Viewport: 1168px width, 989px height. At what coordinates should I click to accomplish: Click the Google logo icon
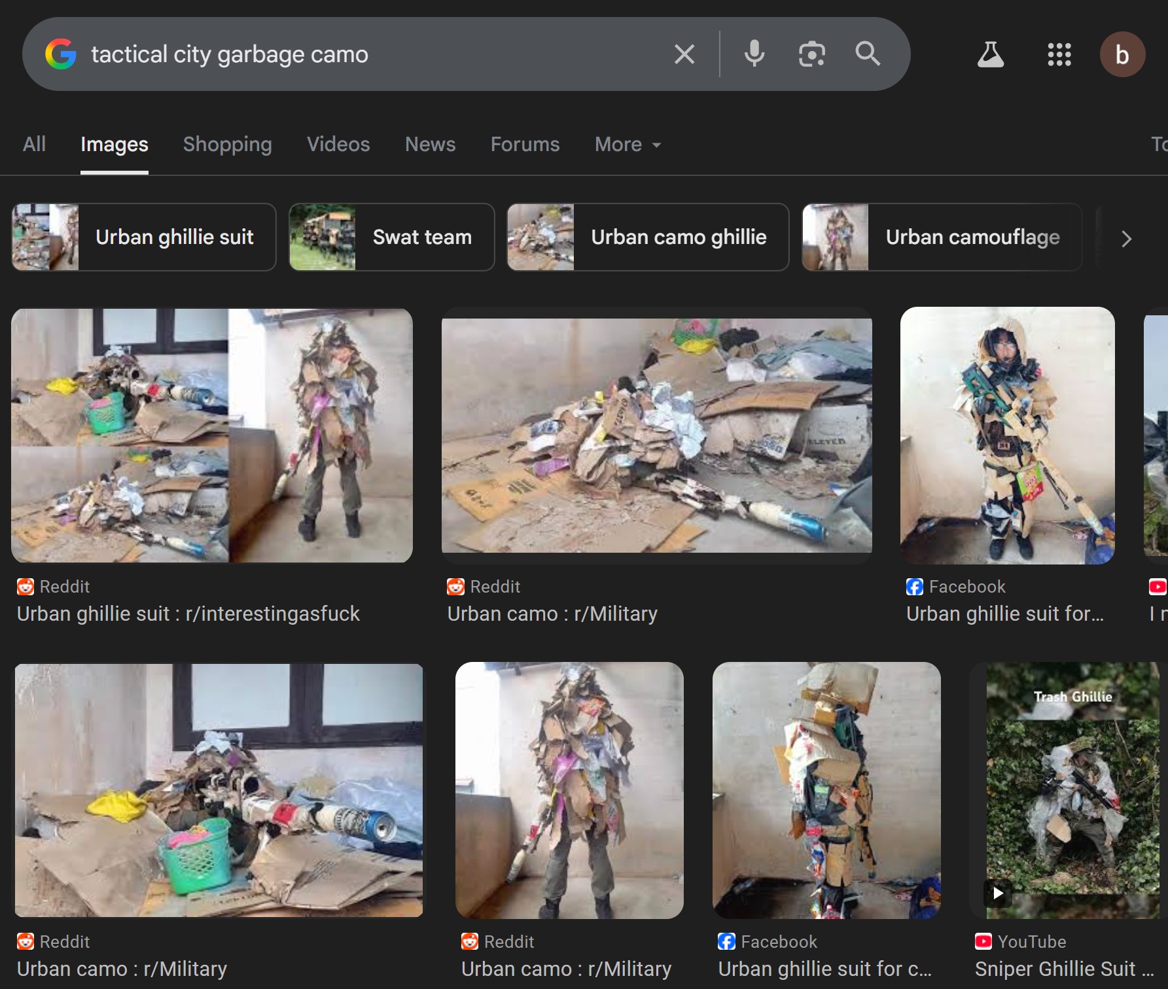tap(61, 54)
